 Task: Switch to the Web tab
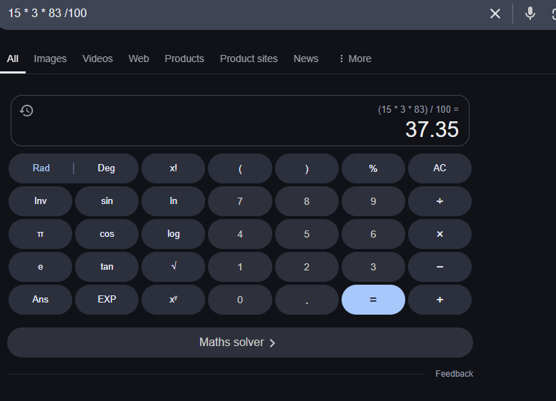click(x=139, y=59)
